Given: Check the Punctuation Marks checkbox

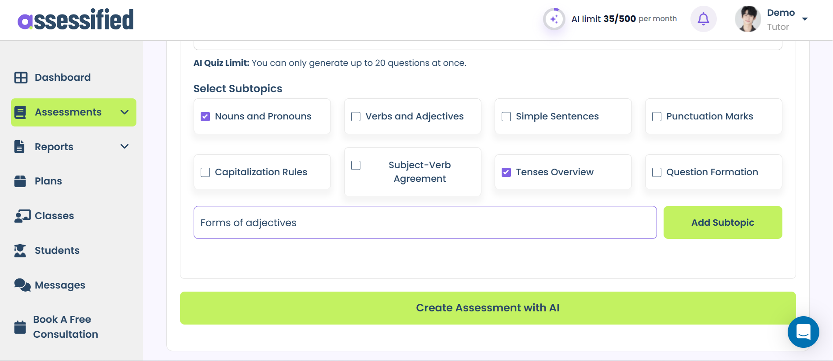Looking at the screenshot, I should click(657, 116).
